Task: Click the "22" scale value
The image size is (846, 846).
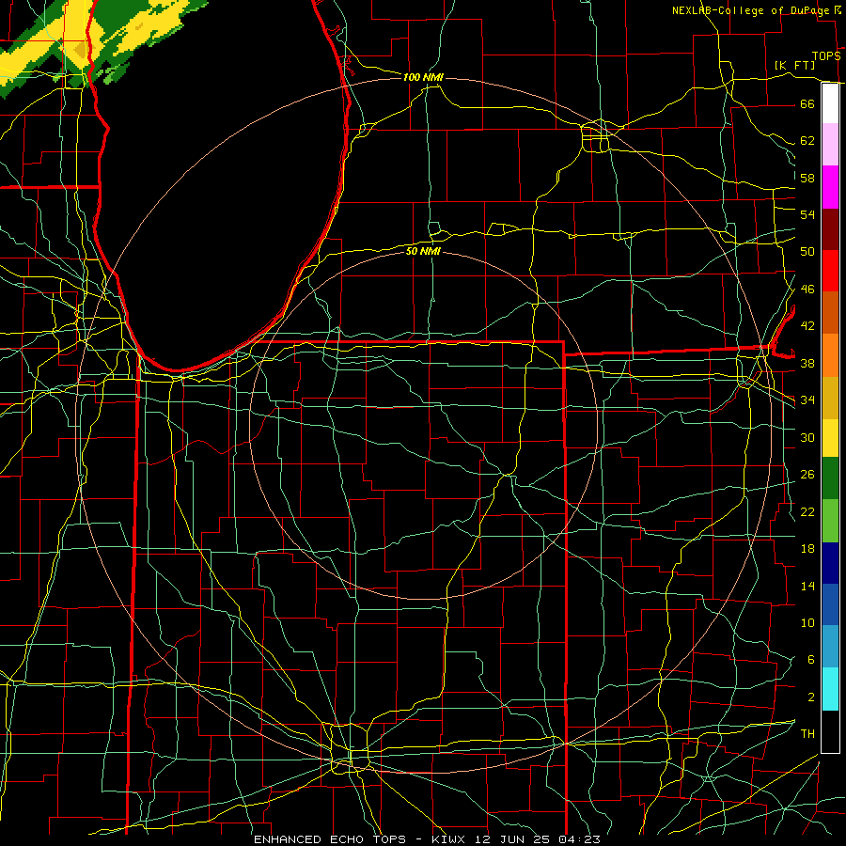Action: pyautogui.click(x=807, y=511)
